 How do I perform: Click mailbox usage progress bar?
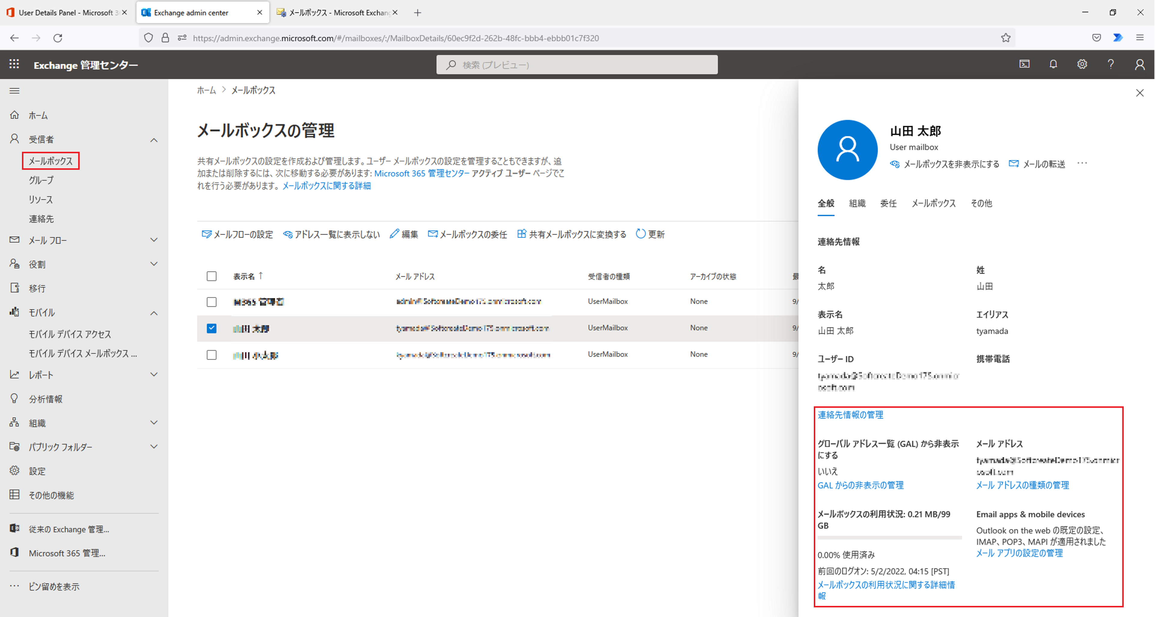[x=890, y=537]
